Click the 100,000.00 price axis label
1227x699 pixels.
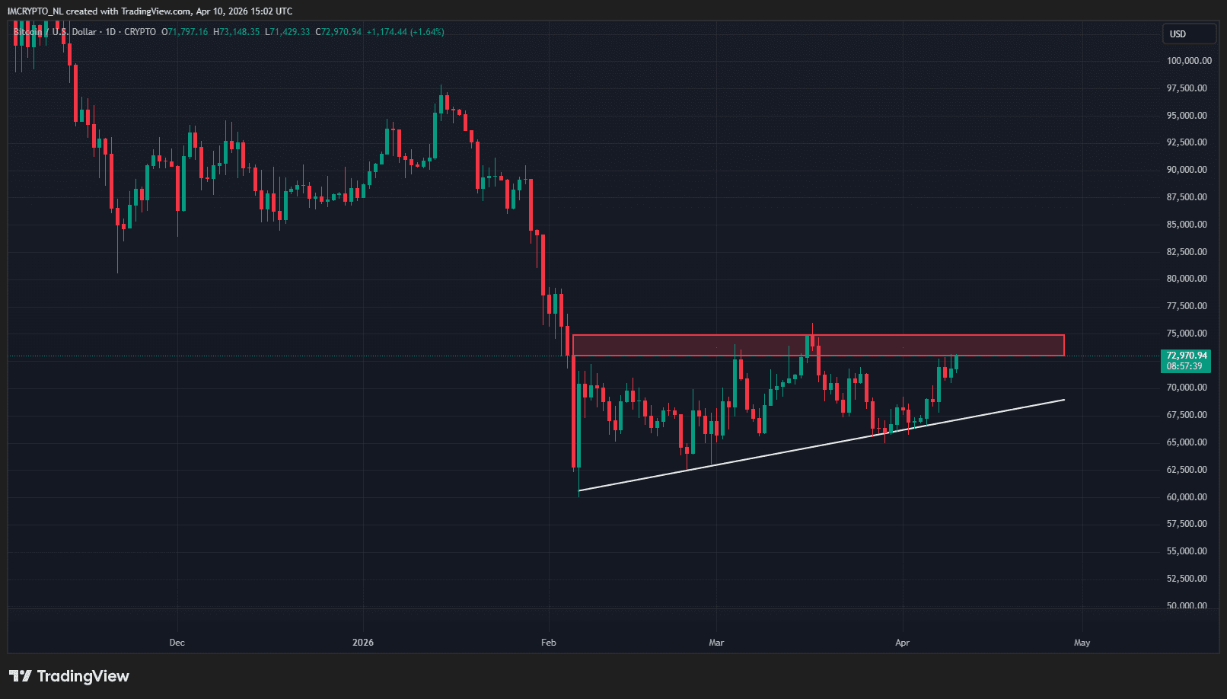[1189, 61]
